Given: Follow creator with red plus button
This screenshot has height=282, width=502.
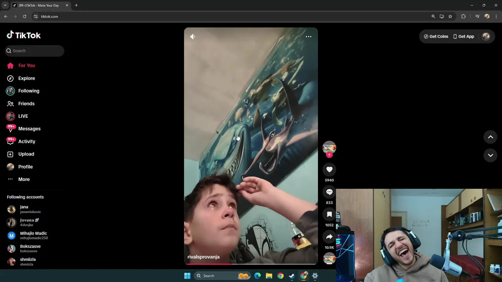Looking at the screenshot, I should click(329, 155).
